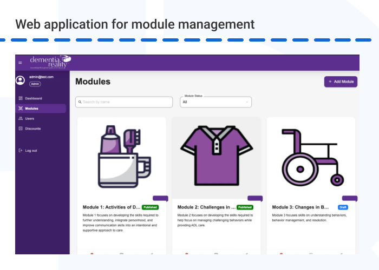Open the wheelchair Module 3 thumbnail

coord(311,157)
